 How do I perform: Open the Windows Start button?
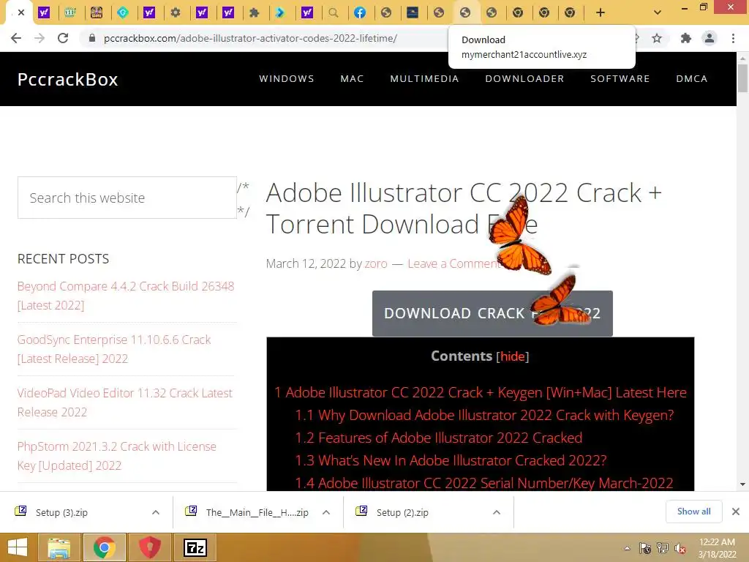(x=18, y=547)
